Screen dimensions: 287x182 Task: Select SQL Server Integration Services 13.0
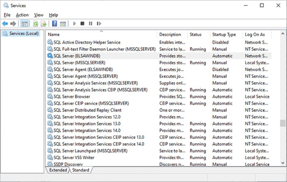pos(87,123)
